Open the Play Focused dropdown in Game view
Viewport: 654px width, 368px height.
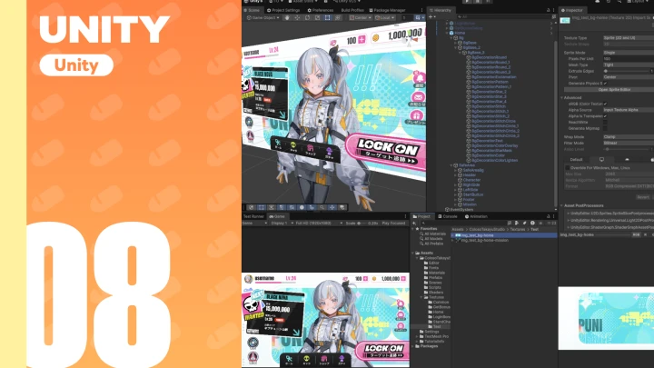click(x=393, y=224)
